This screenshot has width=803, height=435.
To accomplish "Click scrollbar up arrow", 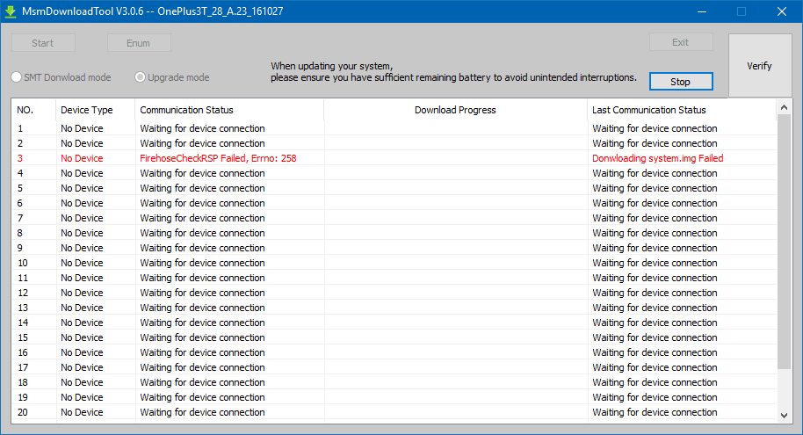I will tap(784, 107).
